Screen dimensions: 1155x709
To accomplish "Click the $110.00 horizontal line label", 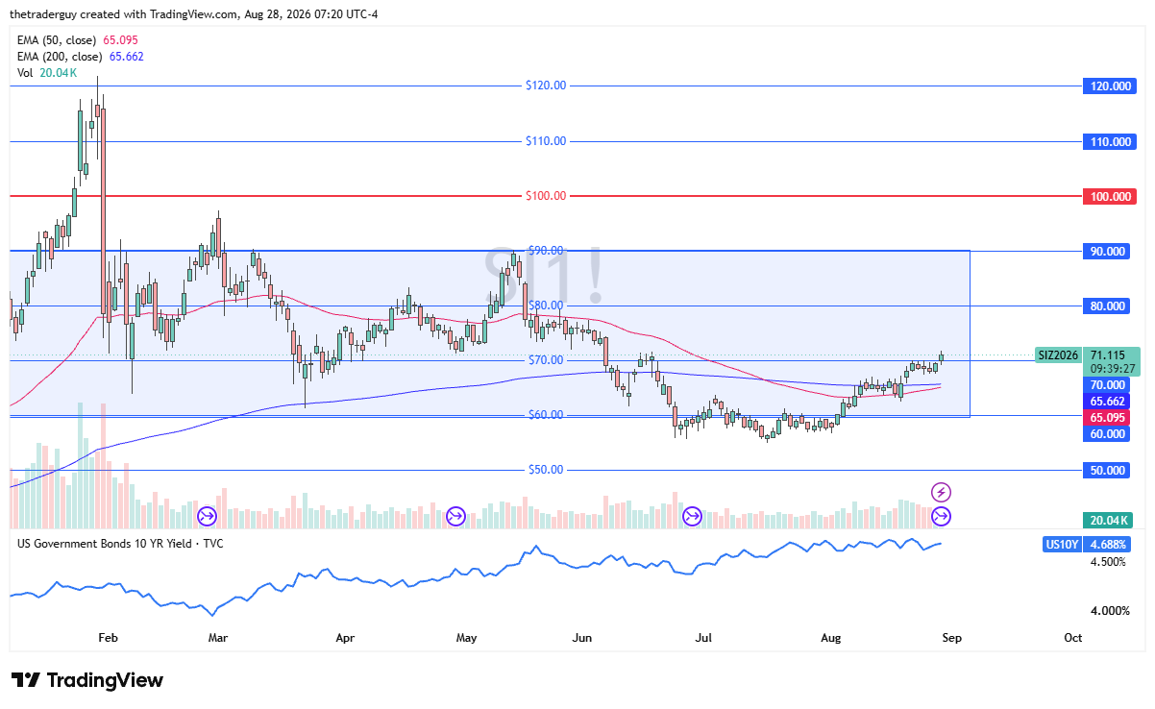I will (546, 141).
